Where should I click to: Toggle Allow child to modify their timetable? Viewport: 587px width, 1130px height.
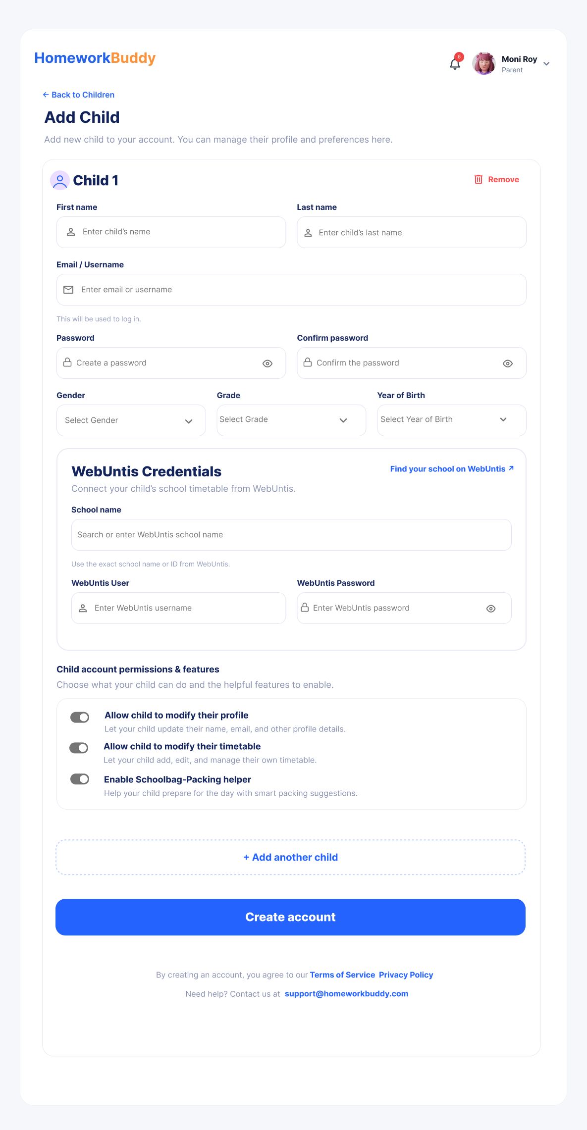[79, 748]
